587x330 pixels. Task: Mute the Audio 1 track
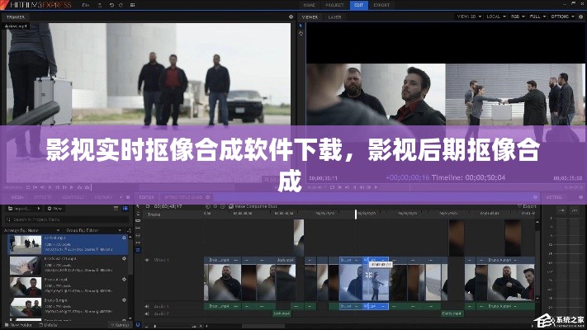(146, 306)
